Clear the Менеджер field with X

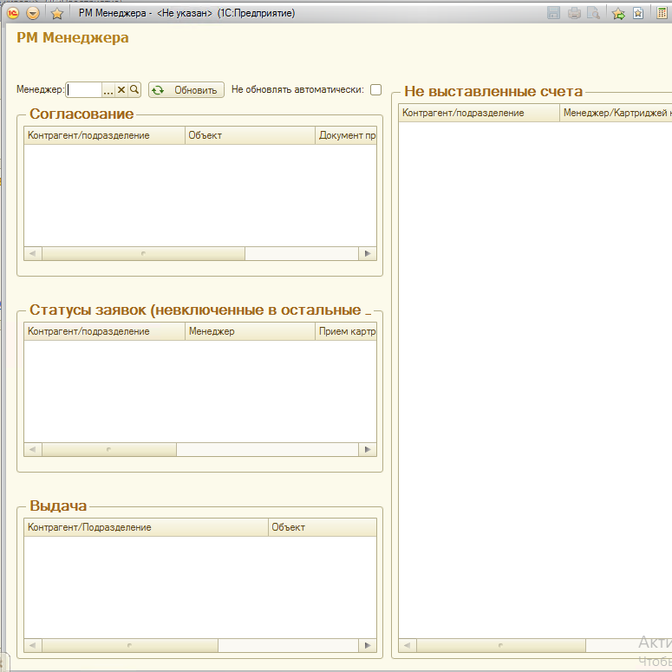click(x=121, y=89)
